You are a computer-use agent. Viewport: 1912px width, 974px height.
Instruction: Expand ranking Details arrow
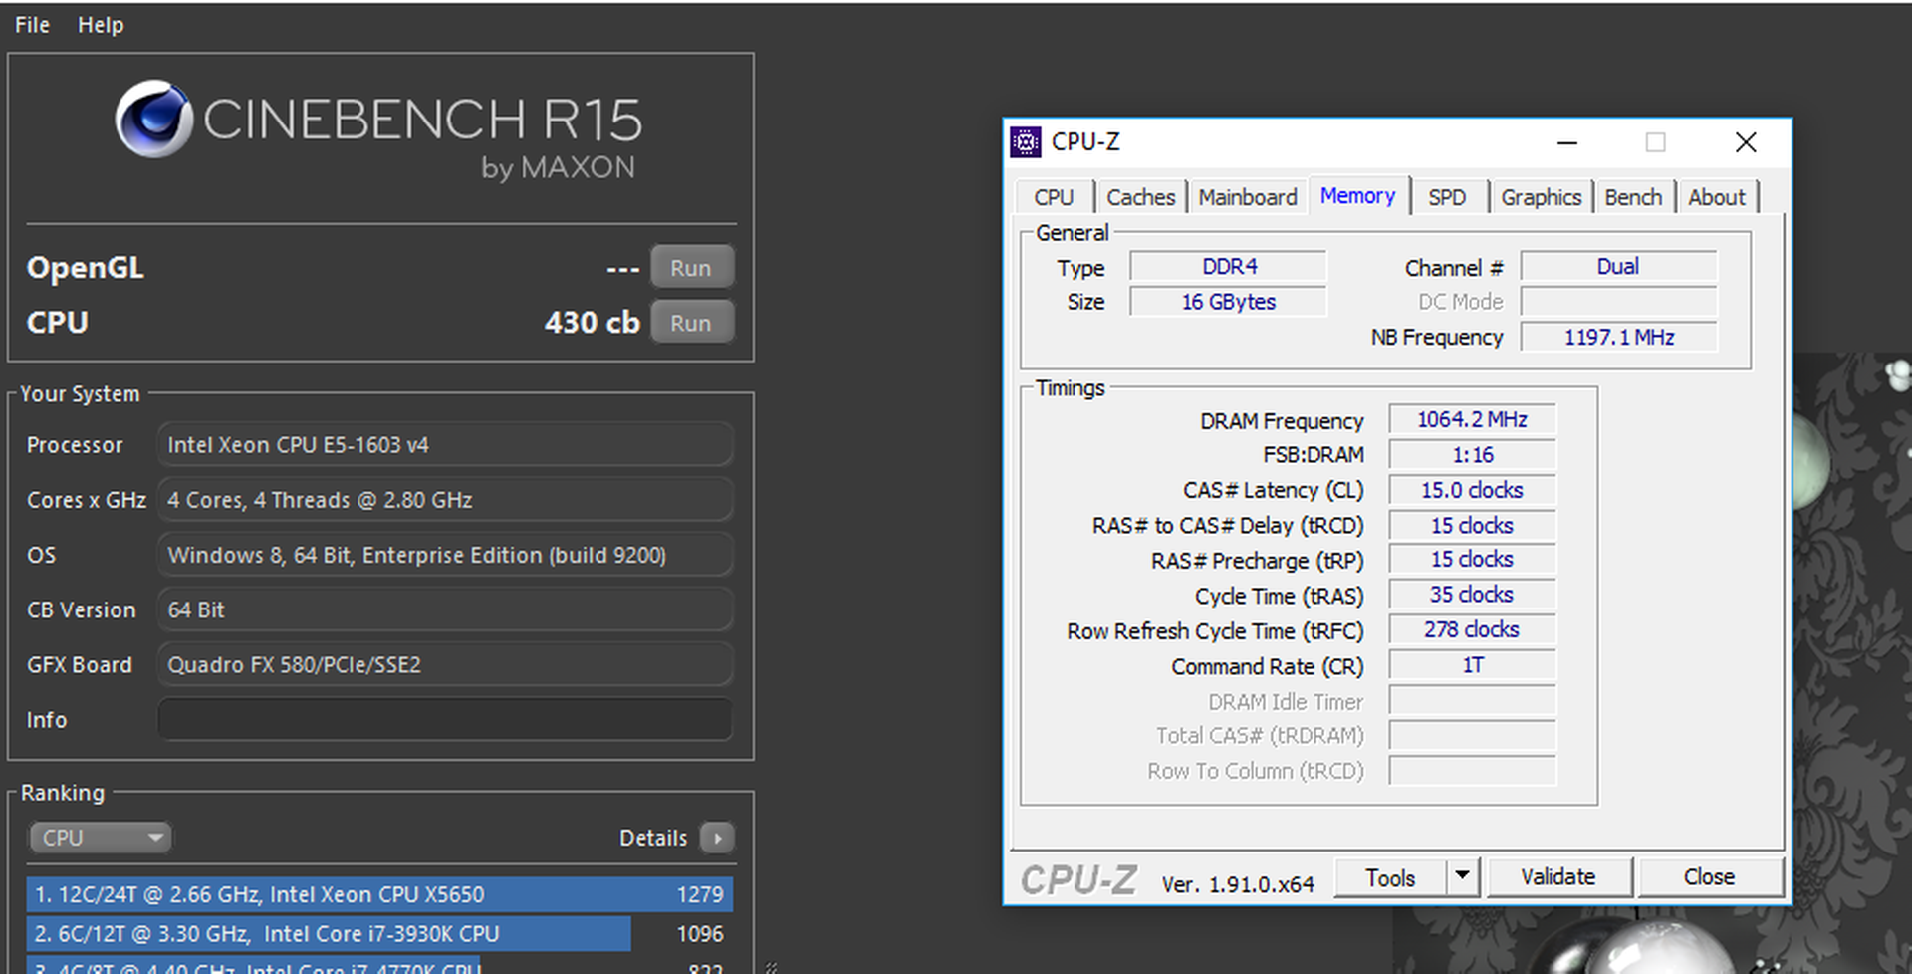click(717, 838)
